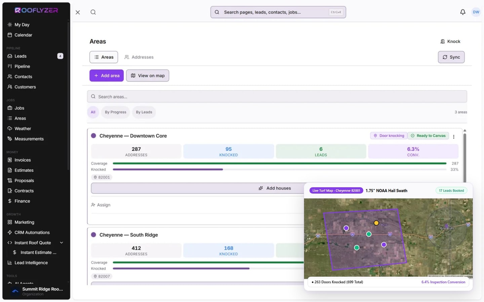484x302 pixels.
Task: Click the magnifier icon beside the X
Action: (x=93, y=12)
